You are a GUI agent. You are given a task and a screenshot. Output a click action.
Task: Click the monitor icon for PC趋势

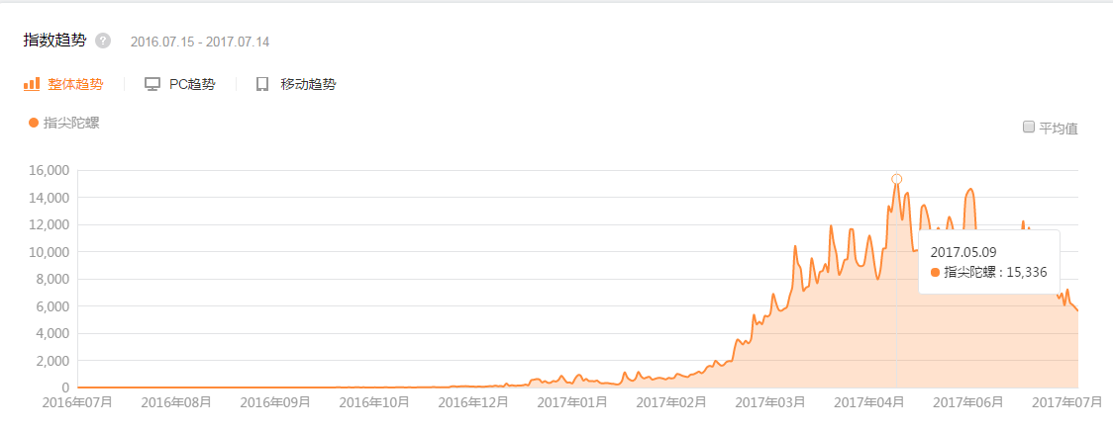point(152,84)
